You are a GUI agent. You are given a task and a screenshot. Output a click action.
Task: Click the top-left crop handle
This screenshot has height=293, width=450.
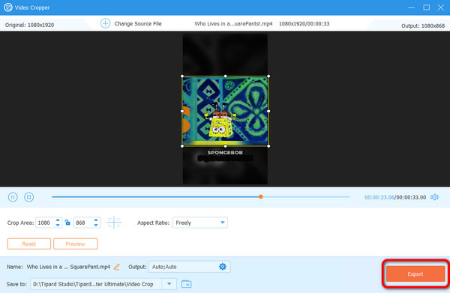tap(182, 76)
